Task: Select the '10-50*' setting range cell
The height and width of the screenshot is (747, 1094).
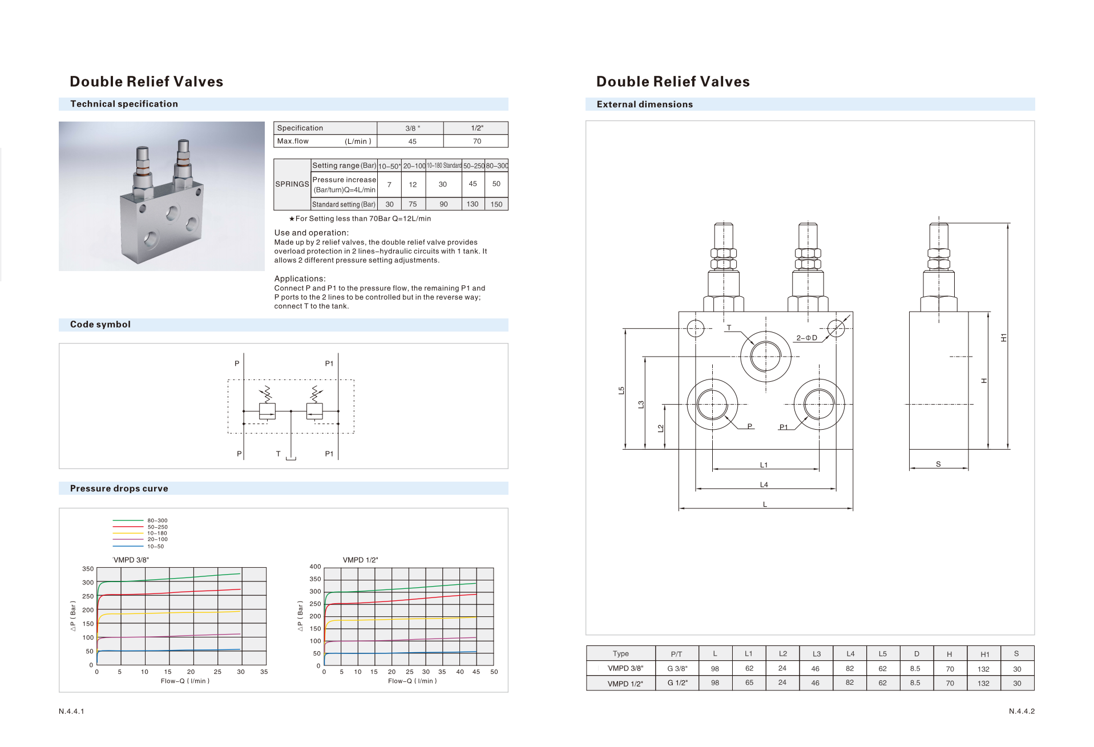Action: point(389,165)
